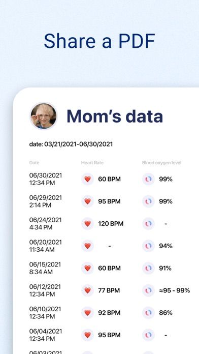Click the heart icon next to 92 BPM

pyautogui.click(x=87, y=313)
